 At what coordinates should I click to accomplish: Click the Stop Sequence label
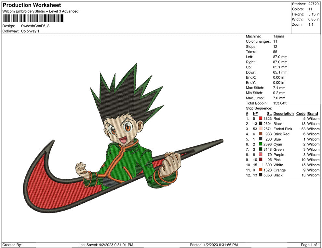pos(259,108)
